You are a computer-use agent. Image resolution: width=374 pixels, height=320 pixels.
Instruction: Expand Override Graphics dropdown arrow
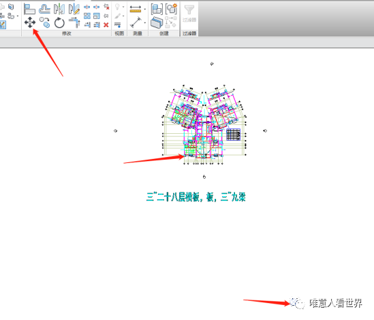tap(123, 16)
